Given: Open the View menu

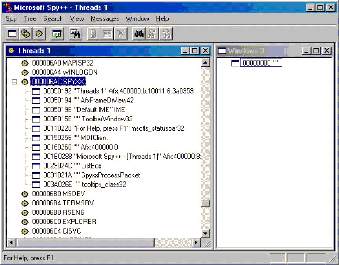Looking at the screenshot, I should [x=77, y=19].
